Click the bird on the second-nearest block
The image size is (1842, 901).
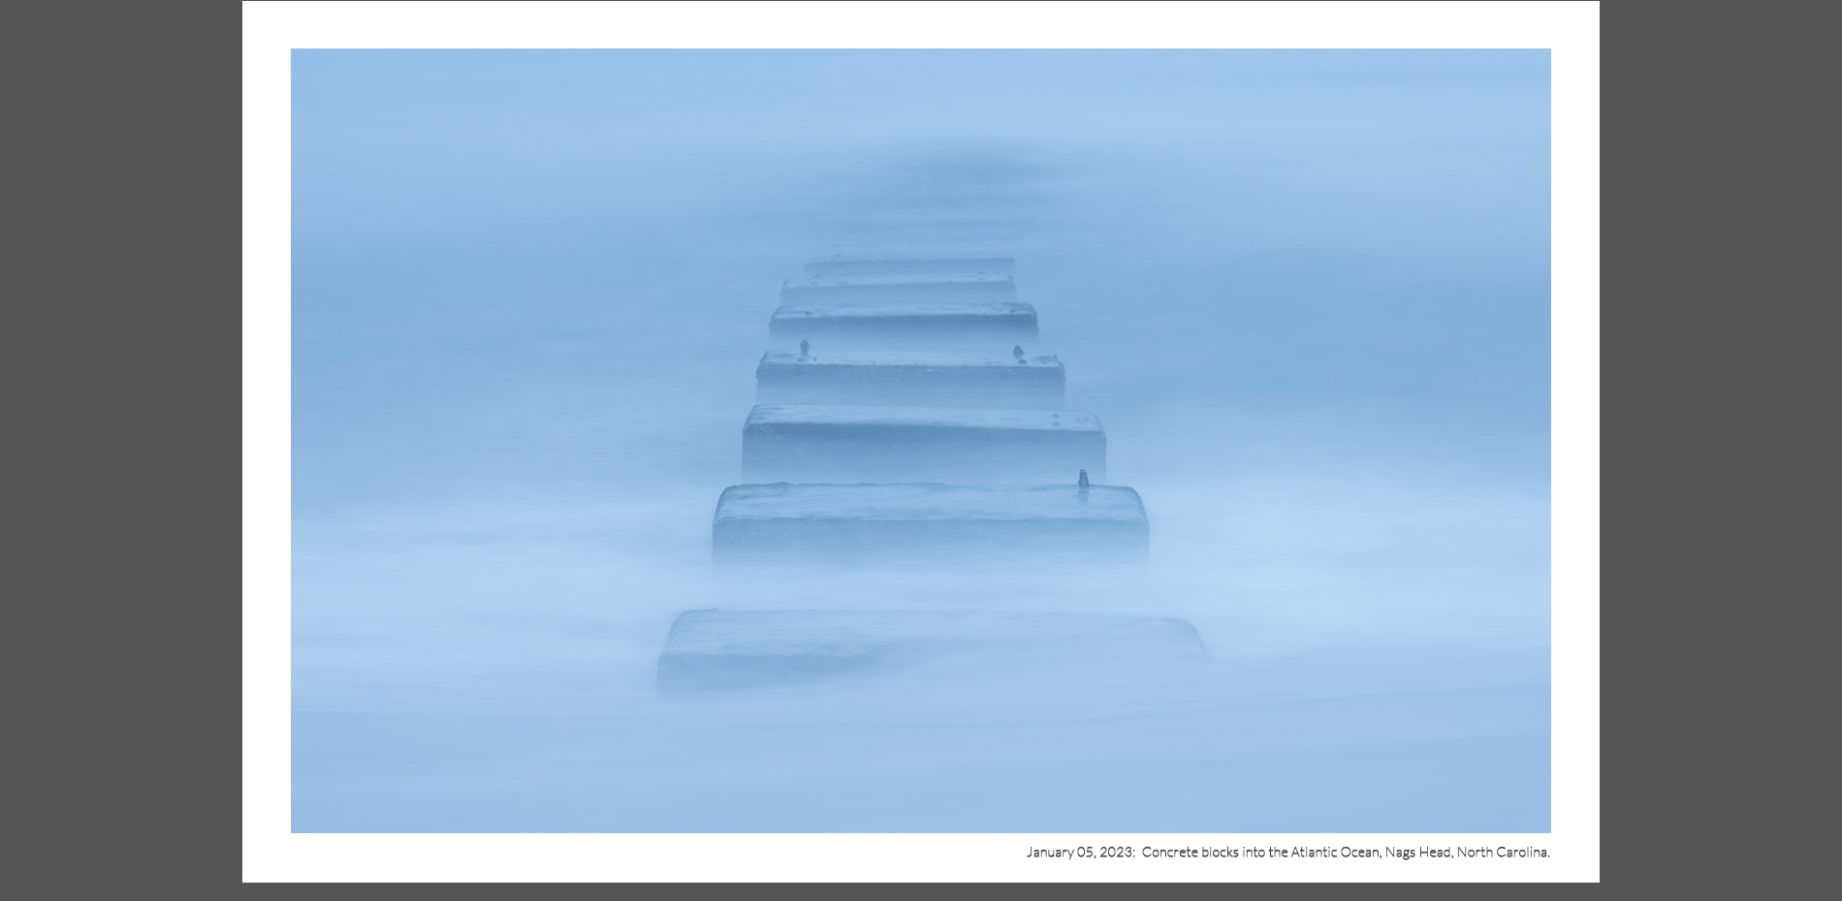point(1083,479)
